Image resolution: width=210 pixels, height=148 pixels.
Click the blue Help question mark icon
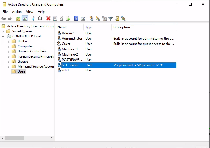76,19
